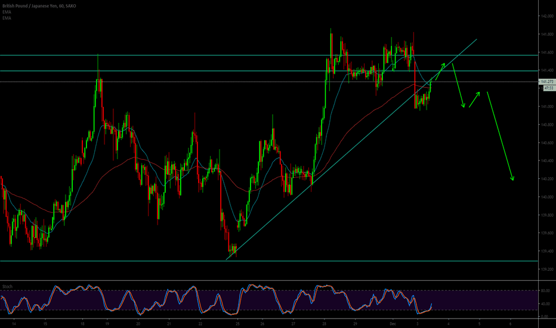Select the upper EMA indicator label

click(7, 12)
